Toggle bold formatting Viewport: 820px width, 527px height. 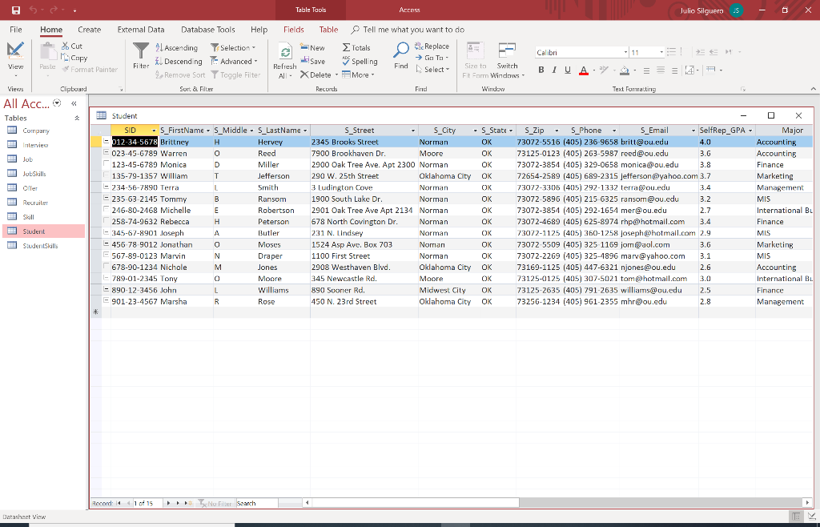pos(541,70)
